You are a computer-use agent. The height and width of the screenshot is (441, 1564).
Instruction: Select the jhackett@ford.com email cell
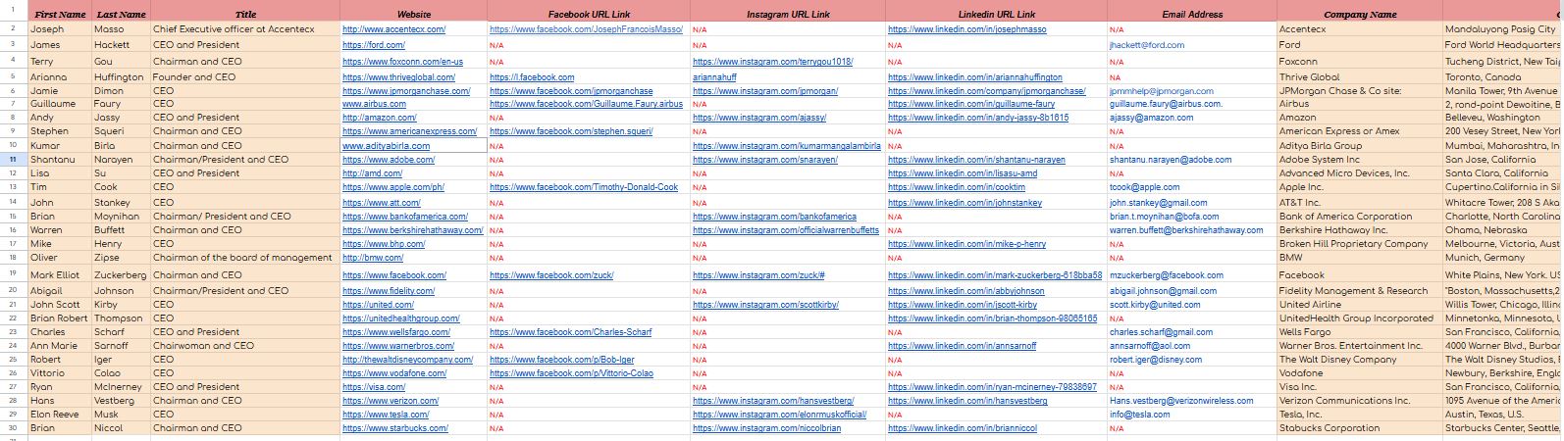click(1191, 45)
